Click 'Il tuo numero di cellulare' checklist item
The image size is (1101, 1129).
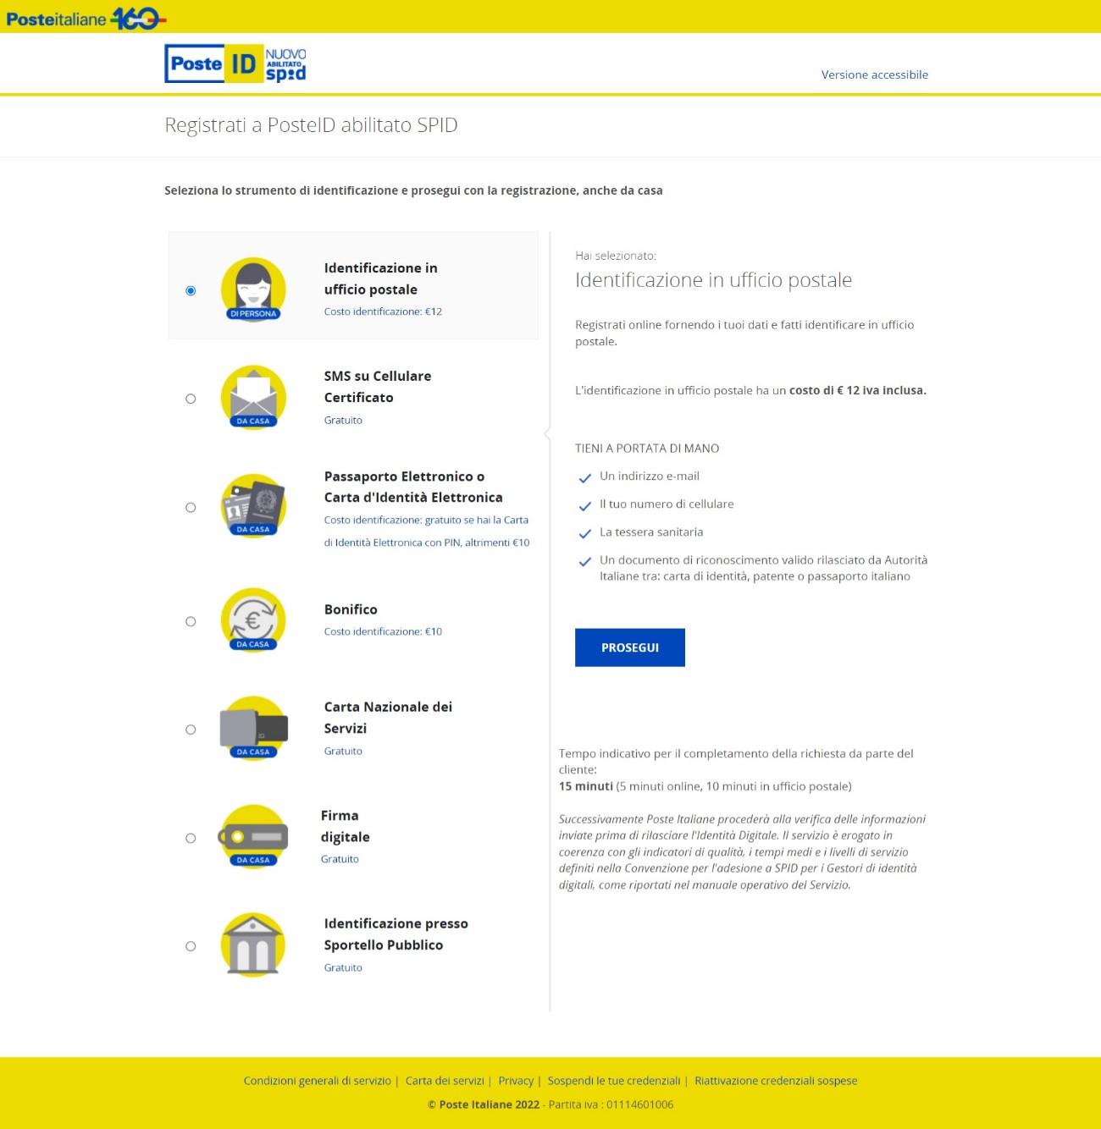[667, 504]
